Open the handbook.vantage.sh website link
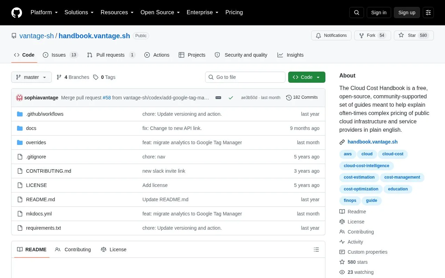Image resolution: width=445 pixels, height=278 pixels. pyautogui.click(x=372, y=142)
